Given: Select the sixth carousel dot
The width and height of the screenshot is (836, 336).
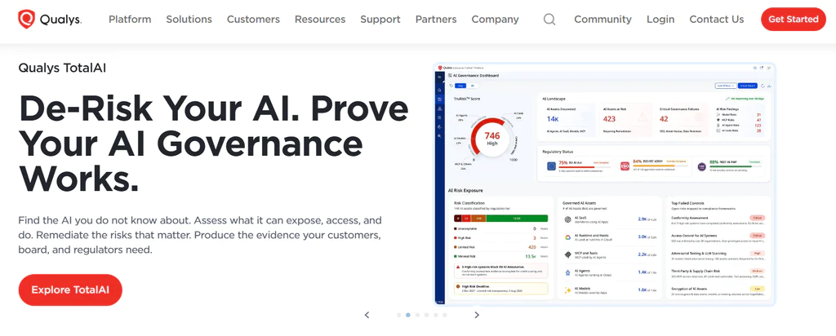Looking at the screenshot, I should pyautogui.click(x=445, y=316).
